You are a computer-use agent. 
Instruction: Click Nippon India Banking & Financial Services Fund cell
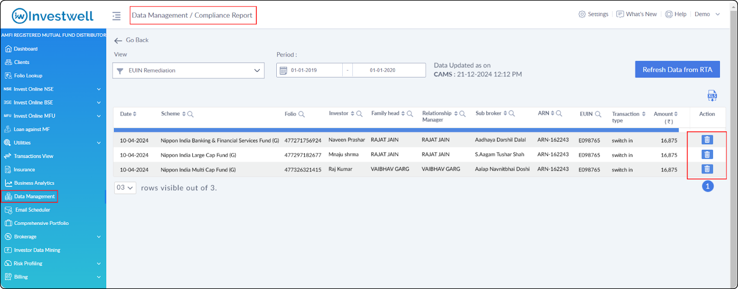pos(220,141)
